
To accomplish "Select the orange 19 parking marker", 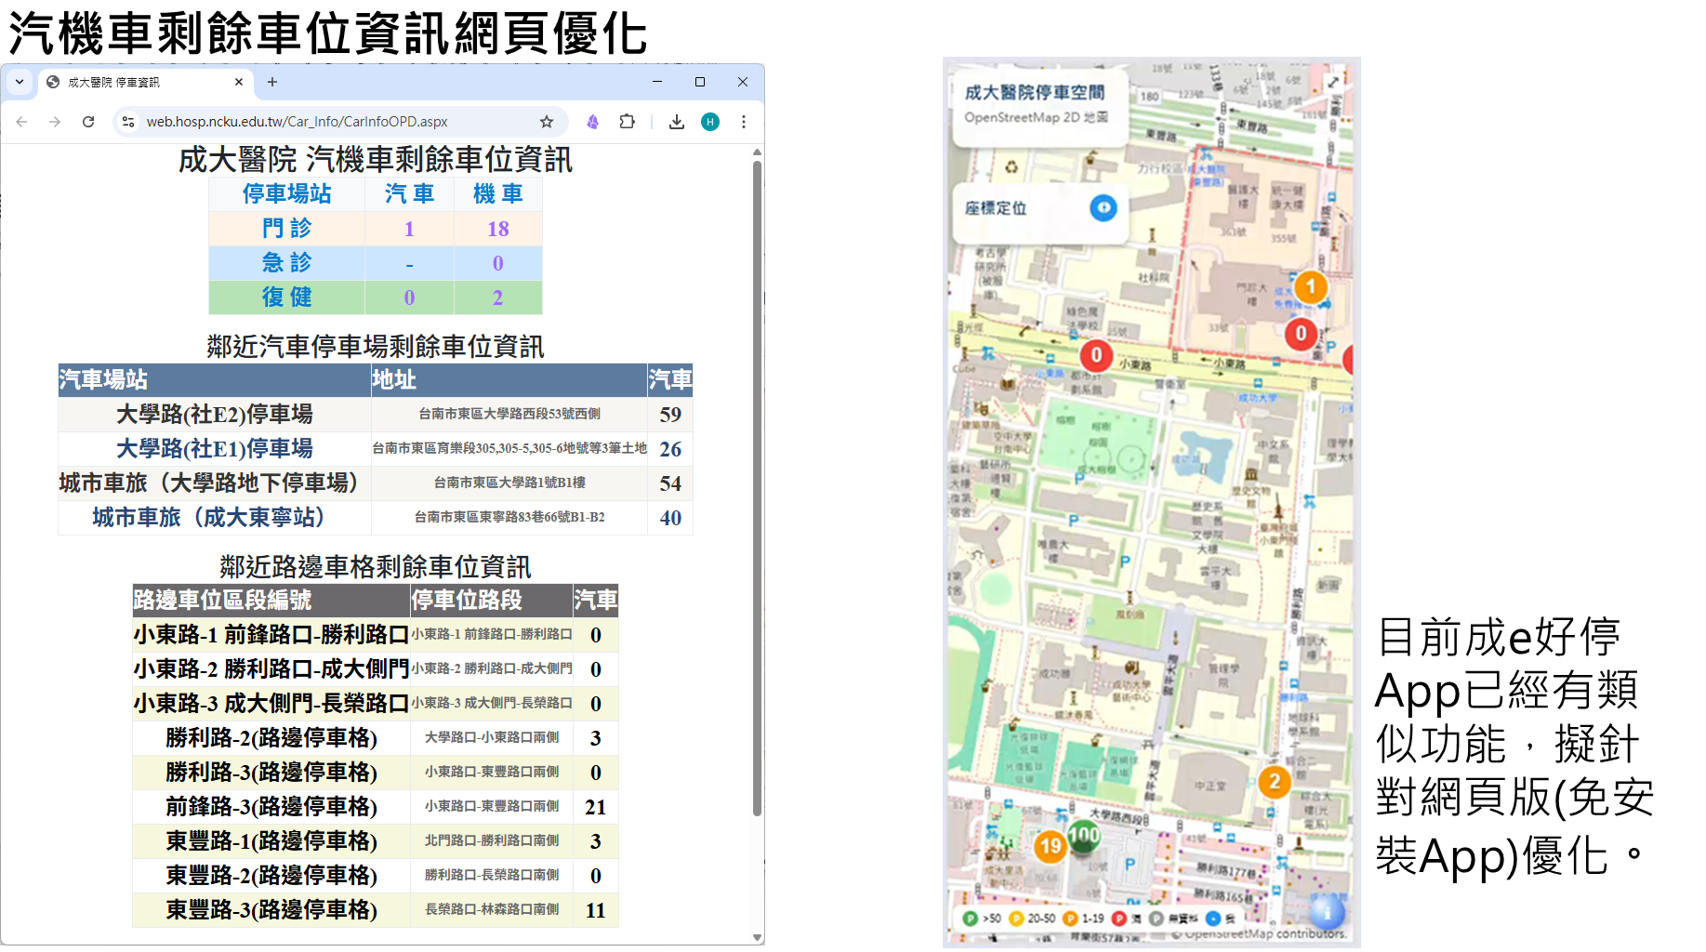I will 1051,846.
